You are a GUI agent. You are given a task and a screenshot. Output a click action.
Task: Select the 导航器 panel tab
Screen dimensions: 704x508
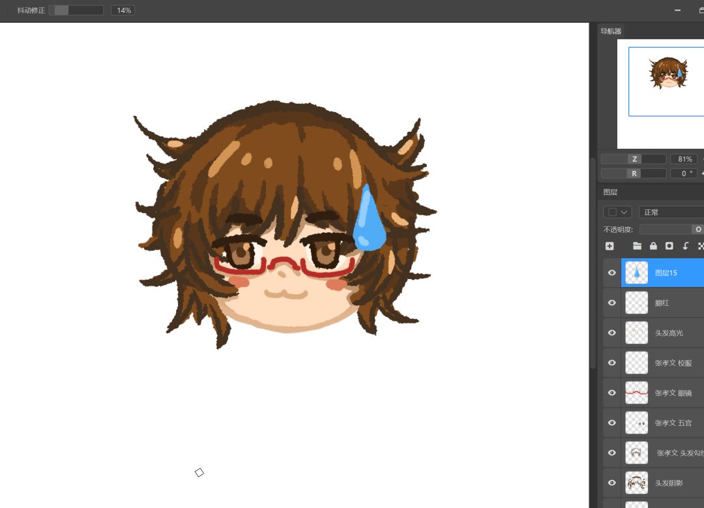[611, 31]
